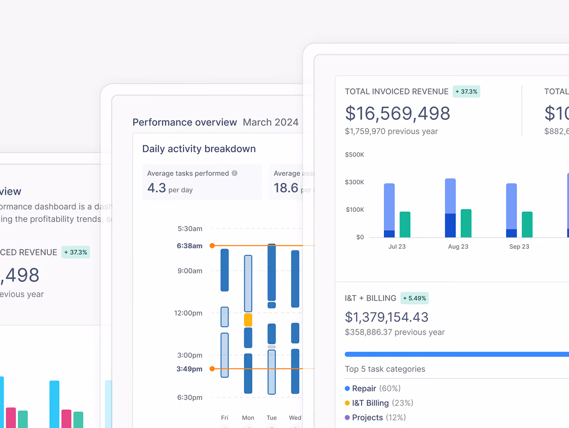The height and width of the screenshot is (428, 569).
Task: Click the yellow block in Mon activity column
Action: (x=248, y=320)
